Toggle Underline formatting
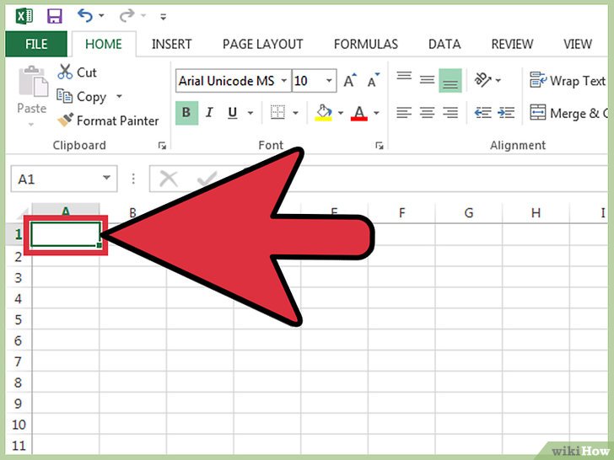 [x=232, y=113]
